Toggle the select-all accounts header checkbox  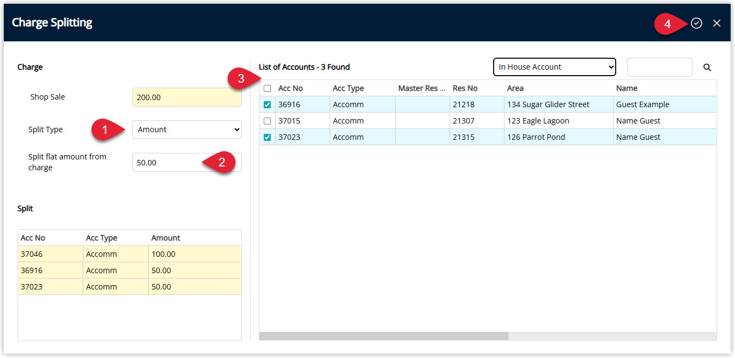[x=267, y=88]
